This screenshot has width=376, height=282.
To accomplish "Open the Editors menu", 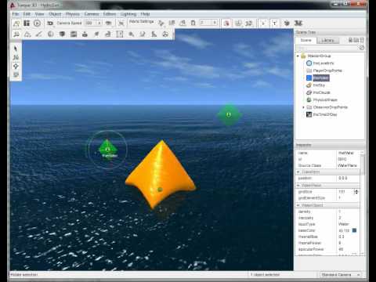I will [110, 14].
